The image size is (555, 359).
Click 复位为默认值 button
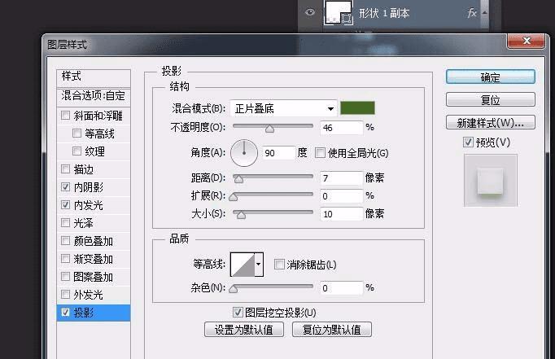pyautogui.click(x=332, y=330)
